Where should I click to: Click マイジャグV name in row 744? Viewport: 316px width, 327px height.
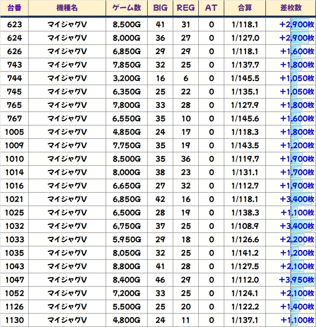click(66, 78)
